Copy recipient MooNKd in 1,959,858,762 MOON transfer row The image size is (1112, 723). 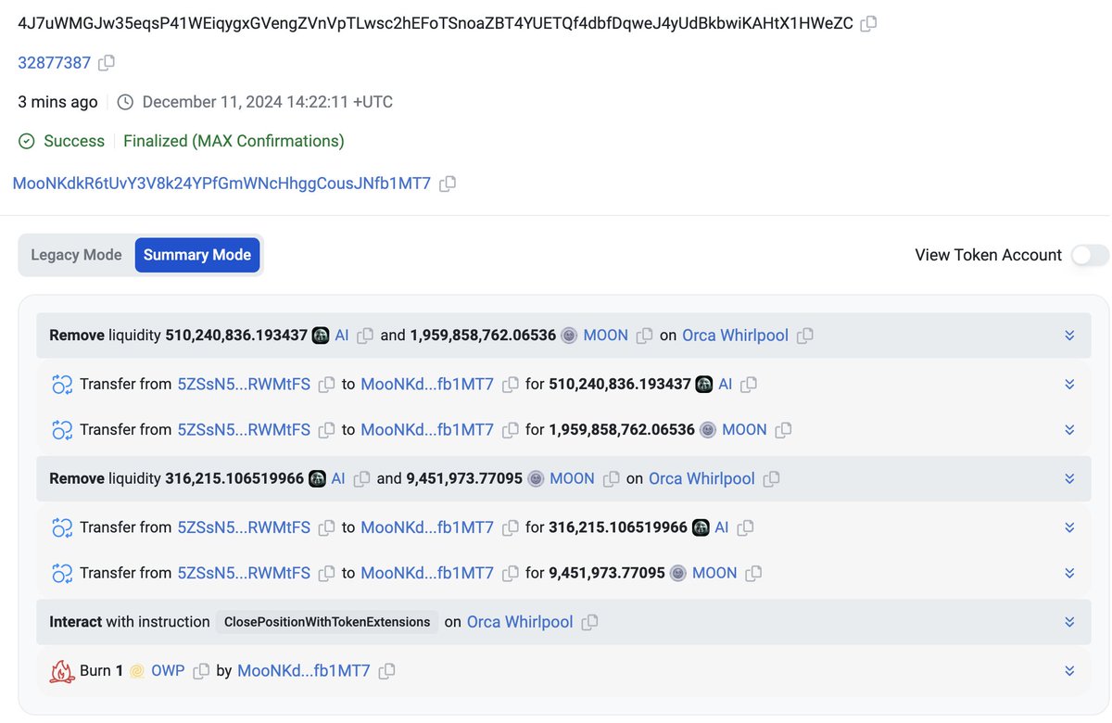[510, 430]
